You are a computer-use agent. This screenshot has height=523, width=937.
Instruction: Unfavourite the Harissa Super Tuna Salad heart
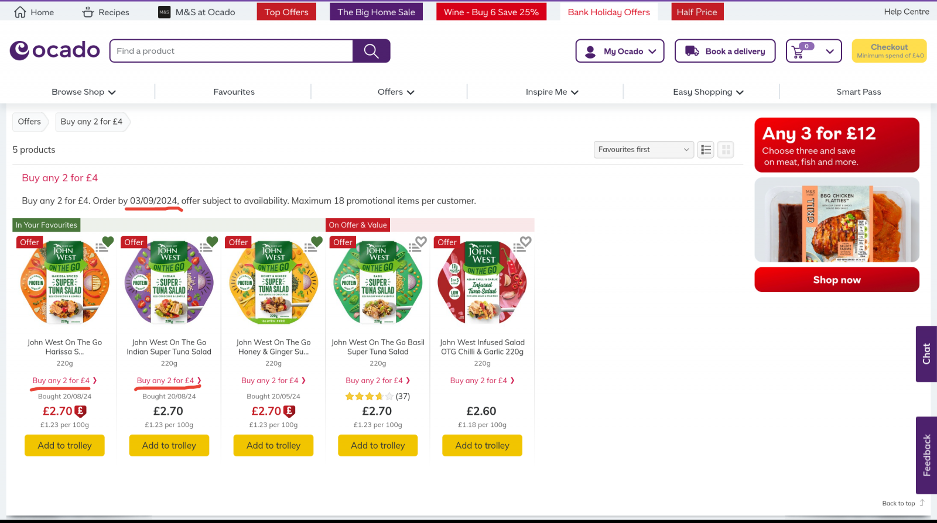(x=108, y=241)
